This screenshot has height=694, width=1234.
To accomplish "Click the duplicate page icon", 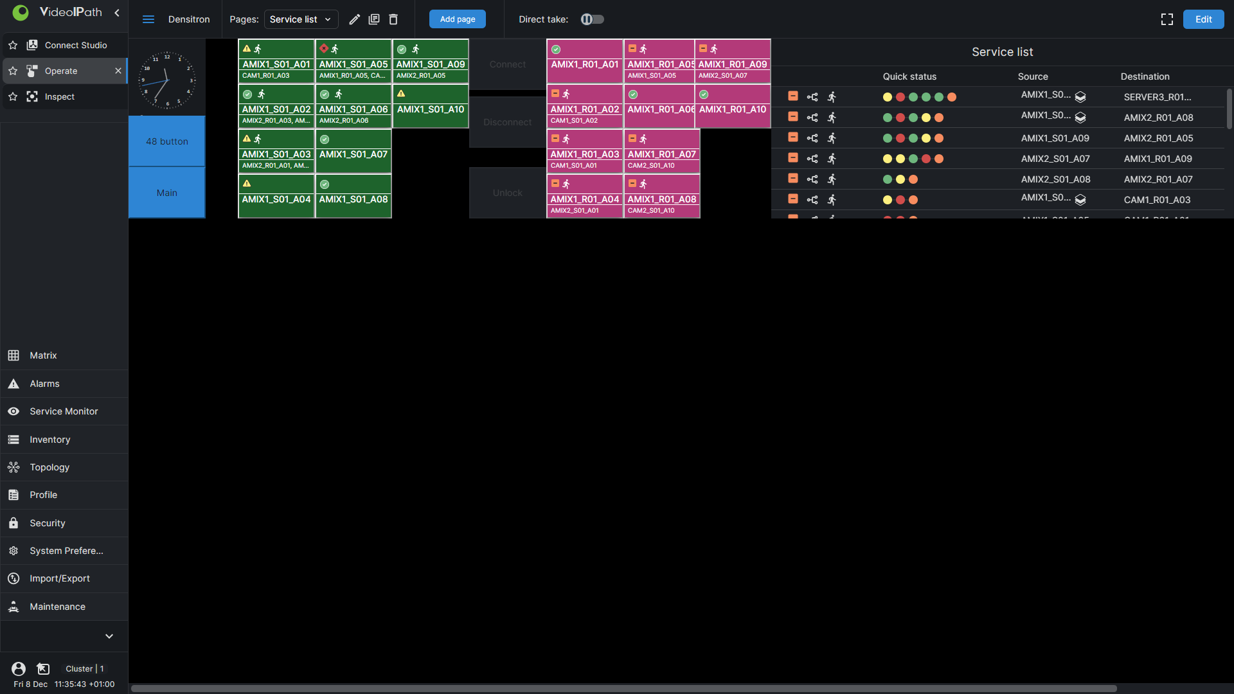I will pyautogui.click(x=374, y=19).
